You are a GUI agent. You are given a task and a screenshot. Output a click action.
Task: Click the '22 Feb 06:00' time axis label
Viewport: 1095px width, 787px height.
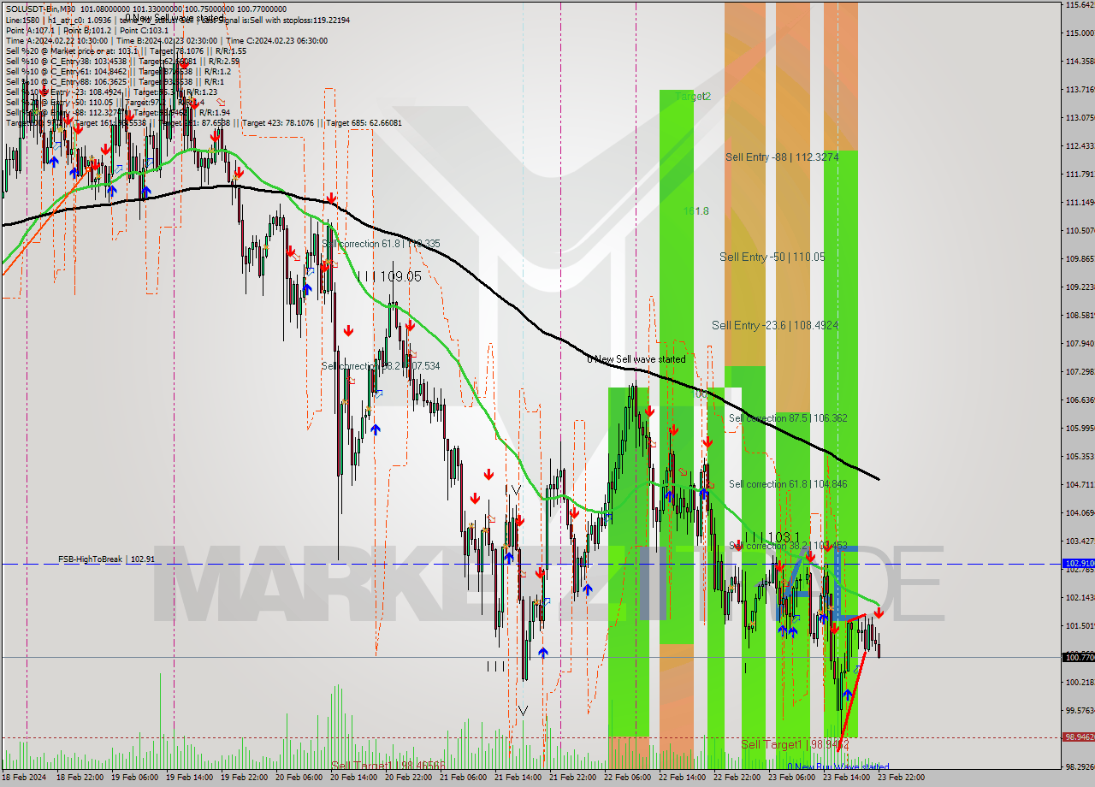pos(629,778)
